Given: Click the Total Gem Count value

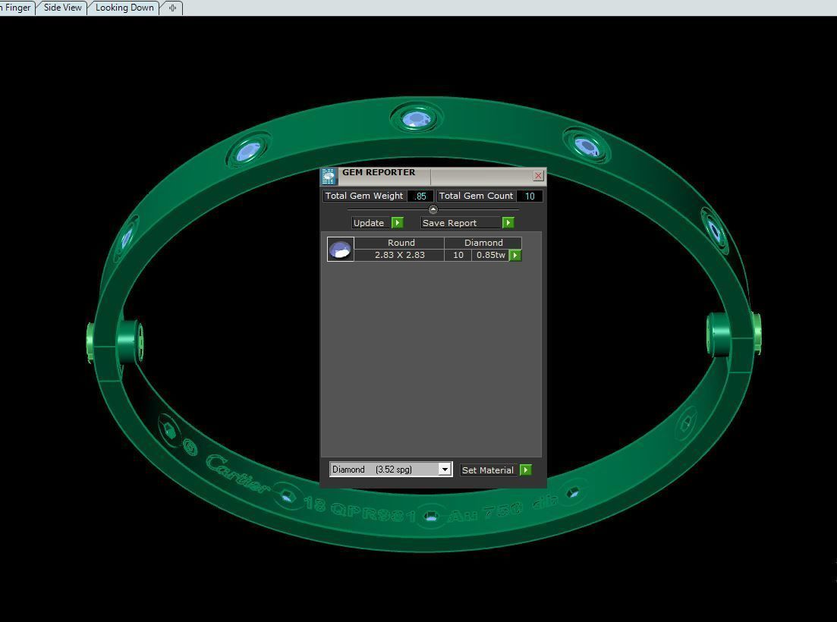Looking at the screenshot, I should tap(530, 196).
